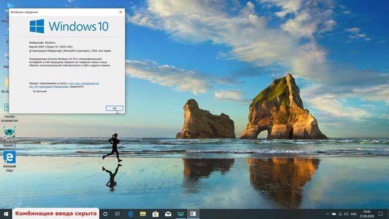Screen dimensions: 389x219
Task: Open the volume control in tray
Action: pyautogui.click(x=346, y=214)
